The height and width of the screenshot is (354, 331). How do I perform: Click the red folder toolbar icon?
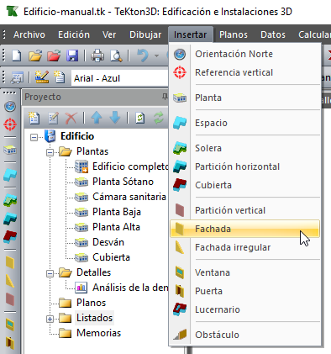pos(54,55)
